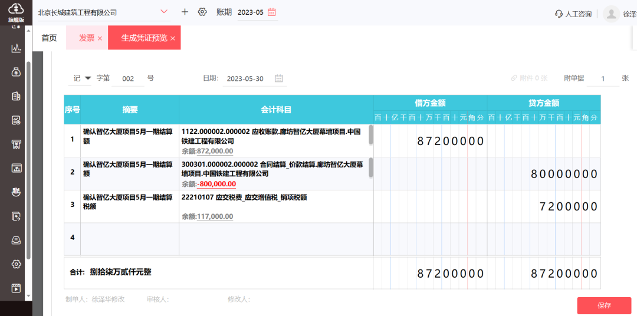Click the voucher number field 002

(x=128, y=79)
